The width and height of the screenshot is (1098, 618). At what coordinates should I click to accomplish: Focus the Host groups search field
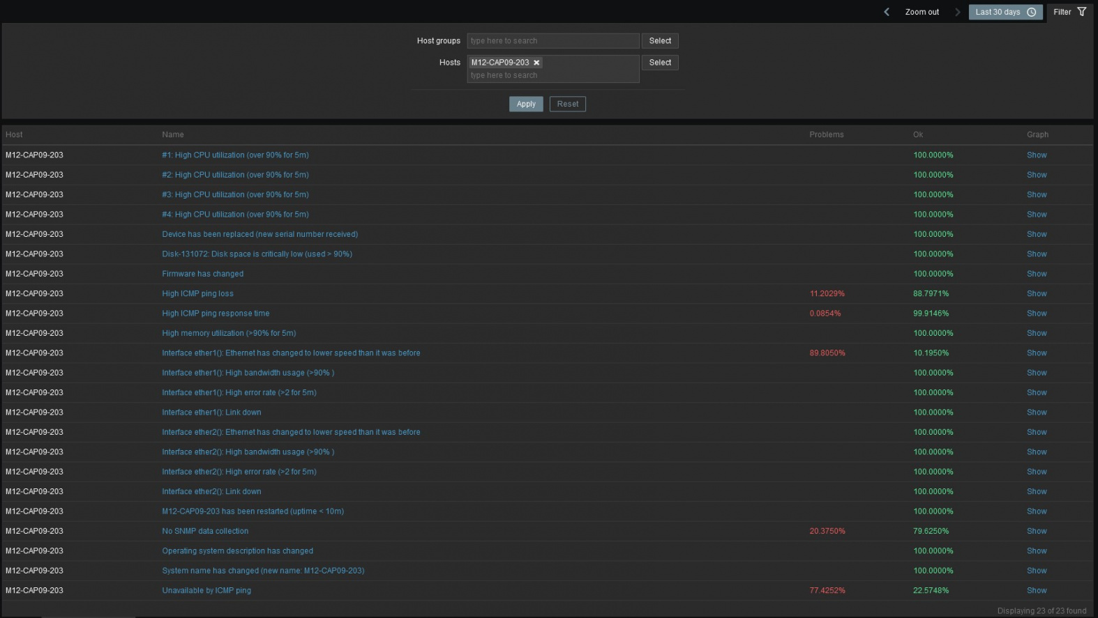(553, 41)
